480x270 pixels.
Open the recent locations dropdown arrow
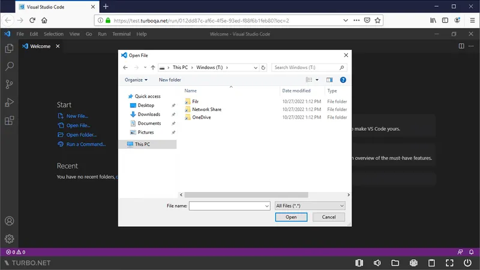point(145,67)
